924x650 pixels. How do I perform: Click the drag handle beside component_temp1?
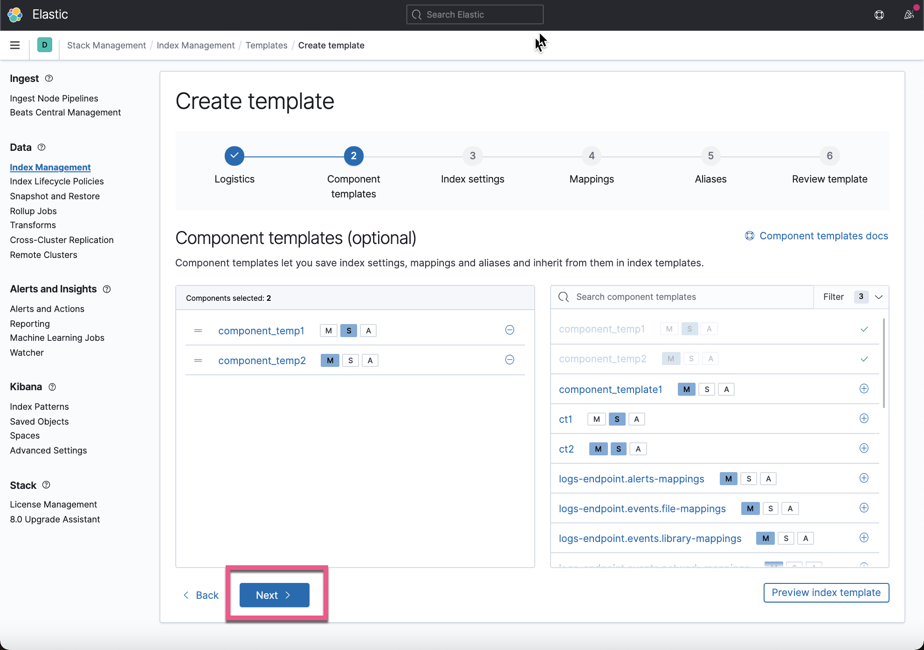198,331
